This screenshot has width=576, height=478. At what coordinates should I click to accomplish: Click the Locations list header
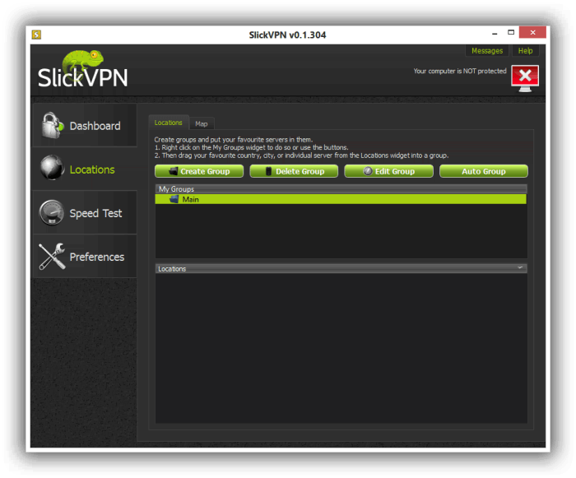[341, 268]
